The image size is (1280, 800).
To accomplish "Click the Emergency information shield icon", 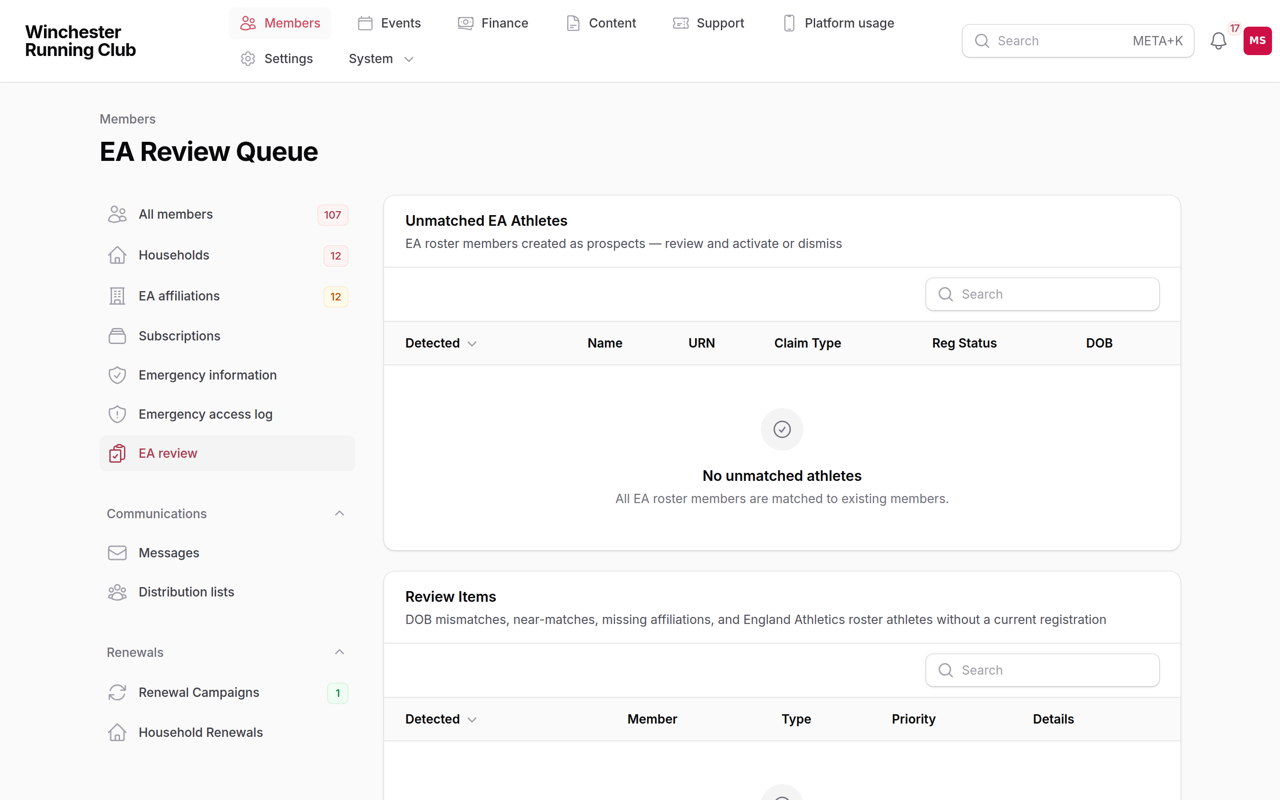I will pyautogui.click(x=117, y=375).
